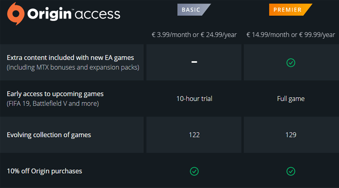This screenshot has width=339, height=188.
Task: Click the Basic 10% off checkmark icon
Action: click(194, 171)
